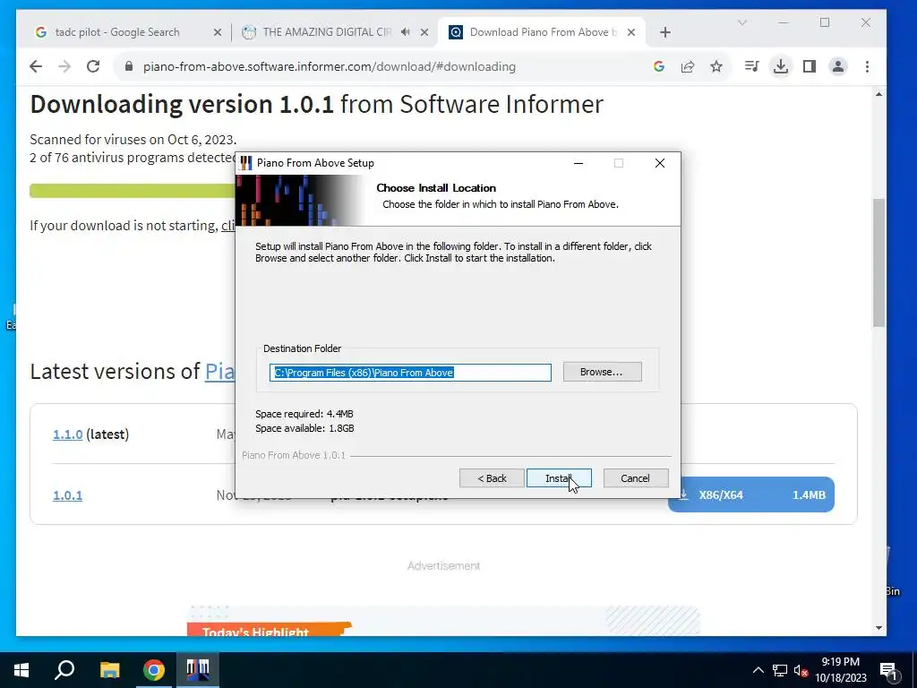Open File Explorer from the taskbar
The height and width of the screenshot is (688, 917).
[x=109, y=670]
